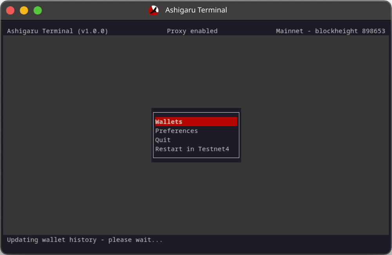This screenshot has height=255, width=392.
Task: Maximize the window using the green button
Action: [38, 11]
